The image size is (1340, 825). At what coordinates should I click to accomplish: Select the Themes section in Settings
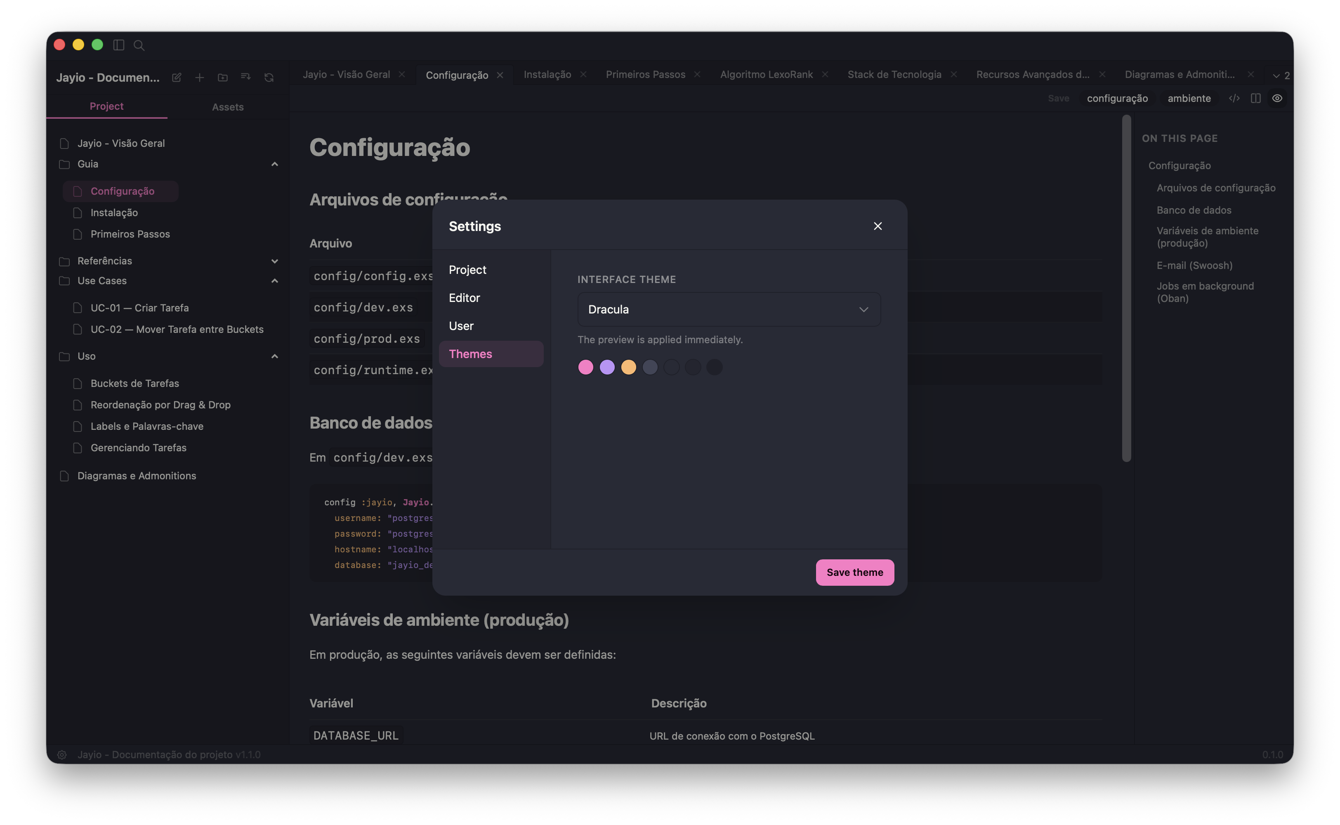491,354
